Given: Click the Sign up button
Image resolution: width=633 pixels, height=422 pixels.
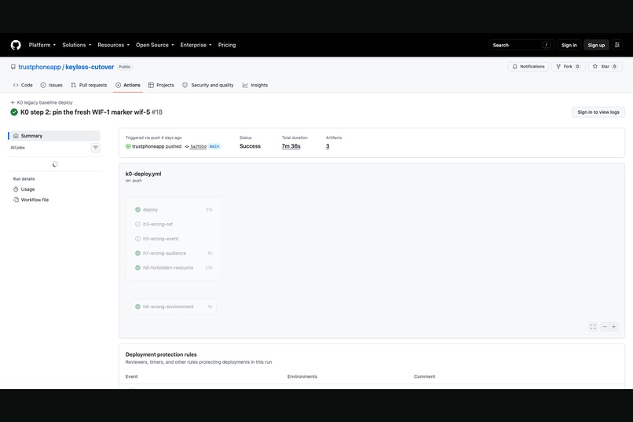Looking at the screenshot, I should click(x=596, y=46).
